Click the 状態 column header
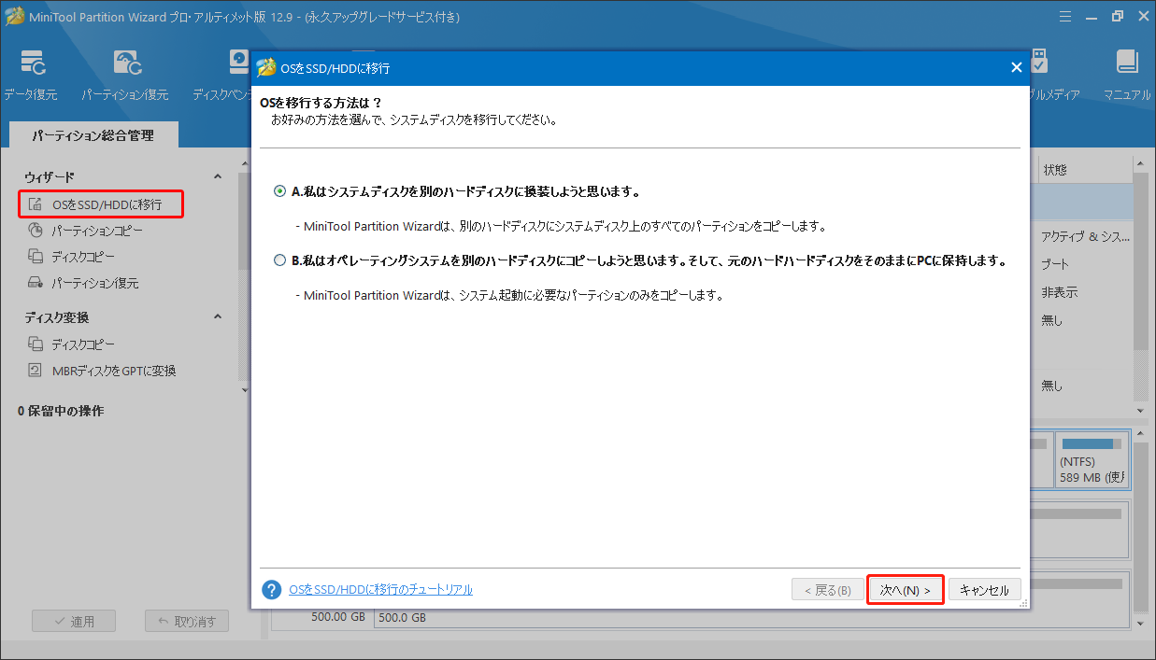 (x=1055, y=170)
